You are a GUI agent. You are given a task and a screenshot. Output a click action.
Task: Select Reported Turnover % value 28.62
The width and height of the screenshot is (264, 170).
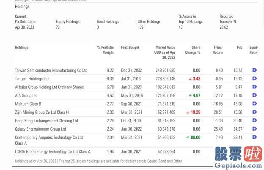point(223,27)
